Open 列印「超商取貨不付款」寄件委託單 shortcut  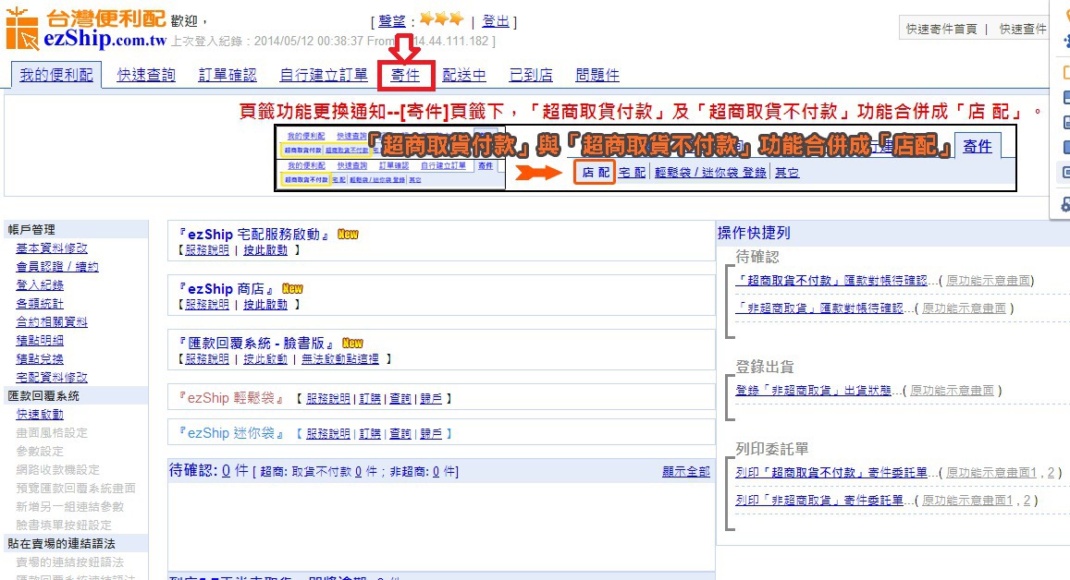click(x=831, y=472)
